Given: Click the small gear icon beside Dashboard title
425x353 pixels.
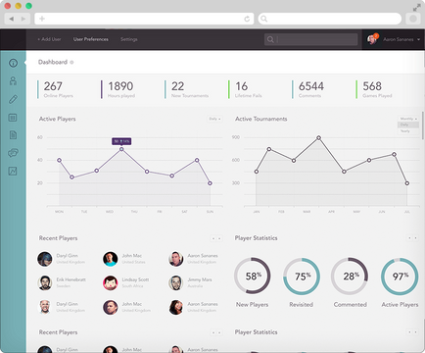Looking at the screenshot, I should pos(71,62).
